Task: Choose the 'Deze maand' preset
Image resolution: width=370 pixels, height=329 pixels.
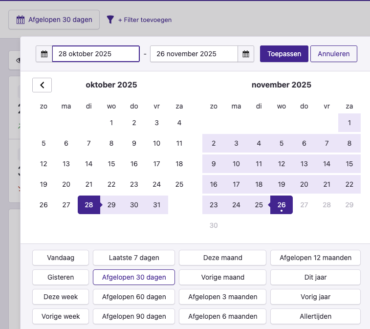Action: pyautogui.click(x=222, y=258)
